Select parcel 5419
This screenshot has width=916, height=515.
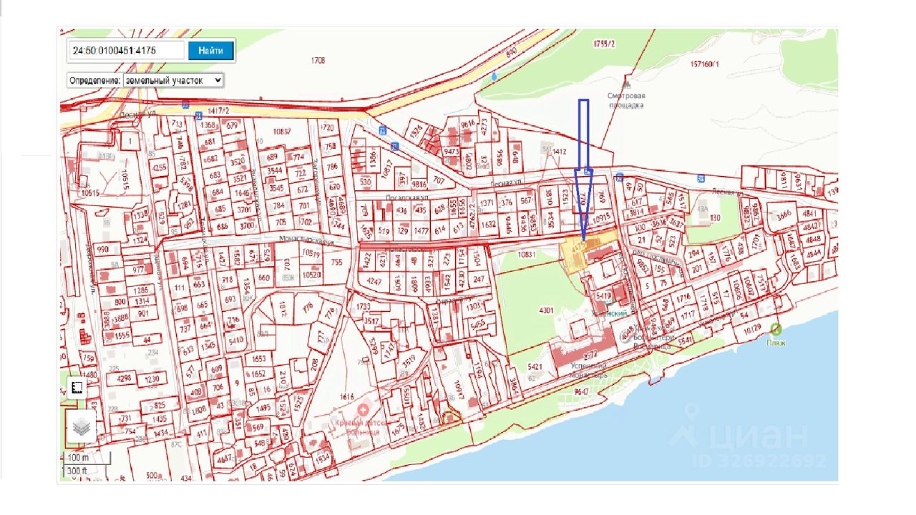tap(603, 295)
